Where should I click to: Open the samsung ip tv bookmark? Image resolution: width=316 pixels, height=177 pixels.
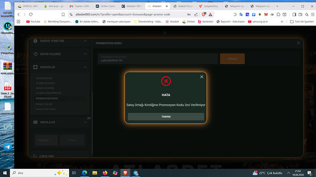258,21
